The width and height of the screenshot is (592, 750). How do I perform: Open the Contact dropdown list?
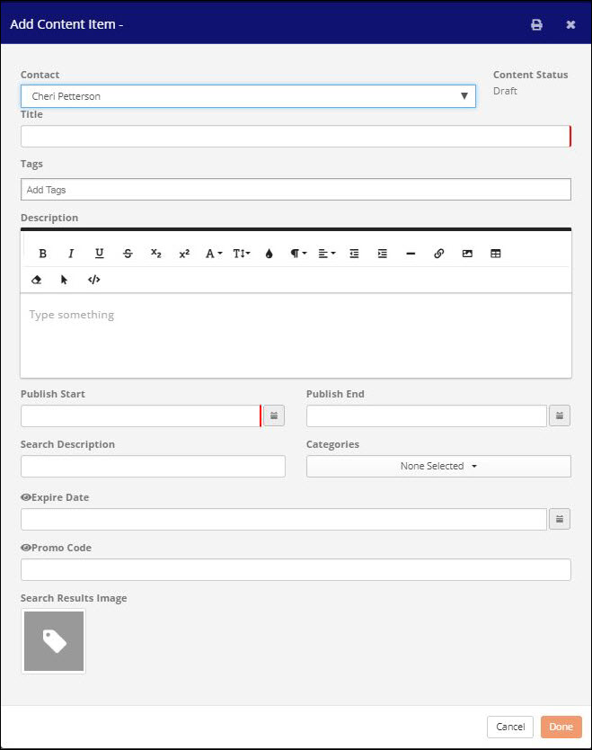coord(248,96)
